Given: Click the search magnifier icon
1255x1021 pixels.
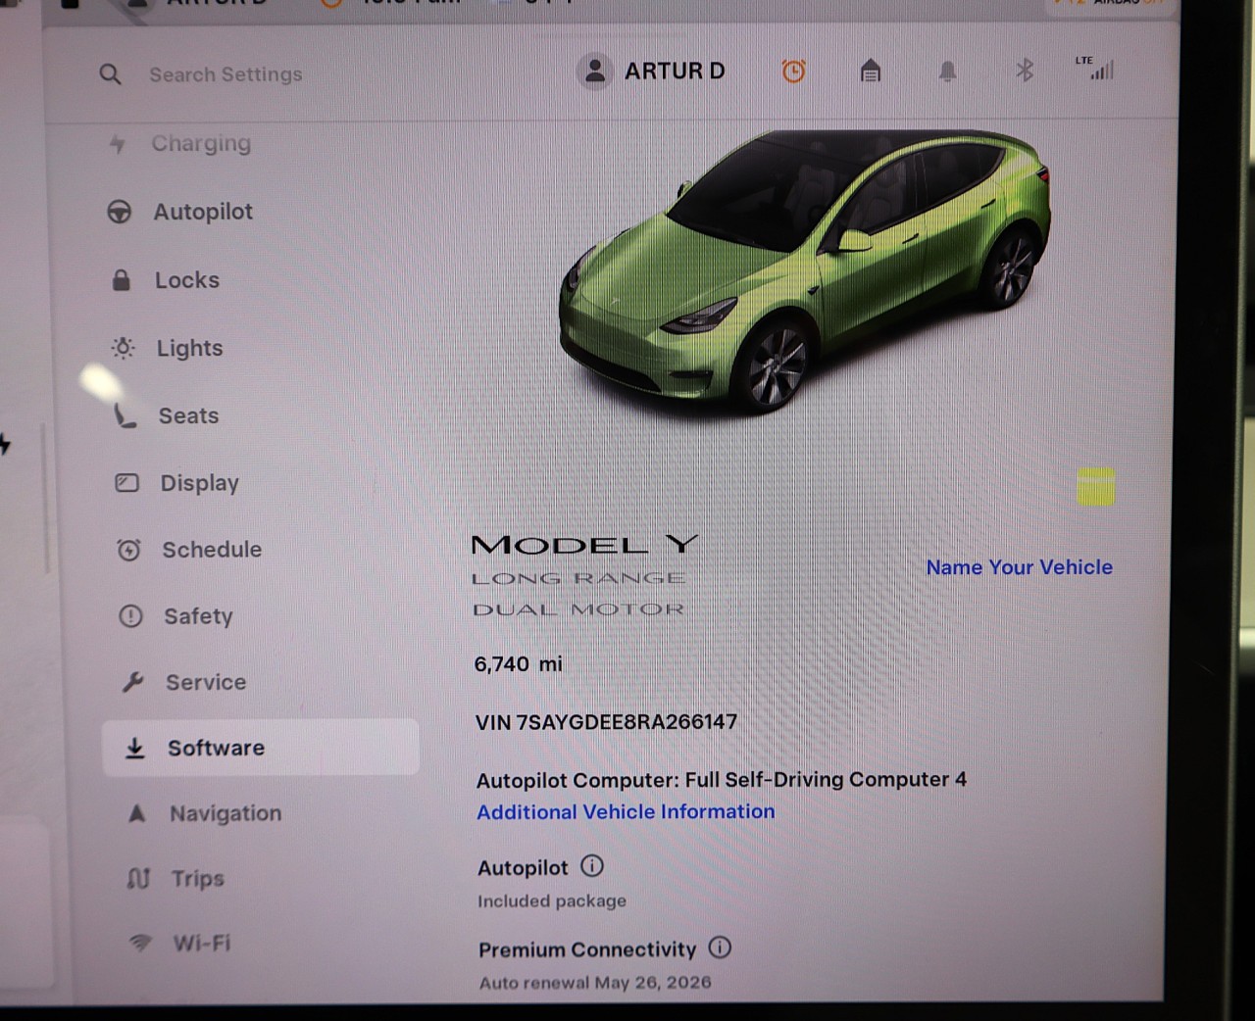Looking at the screenshot, I should point(110,74).
